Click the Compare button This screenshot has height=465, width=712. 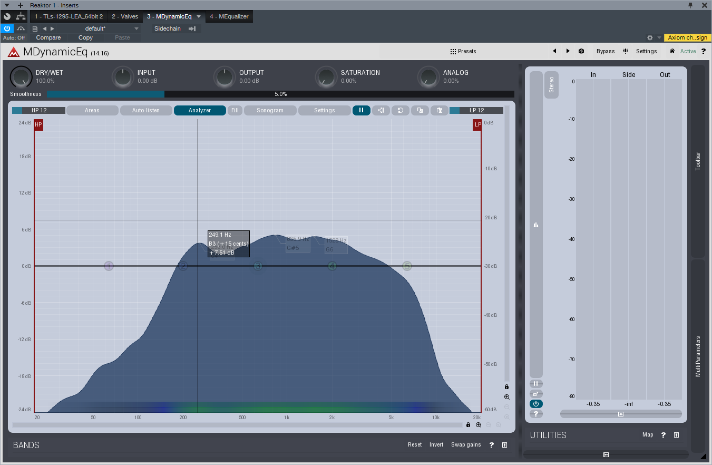click(x=48, y=38)
